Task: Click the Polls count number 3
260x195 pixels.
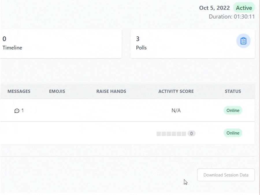Action: coord(138,39)
